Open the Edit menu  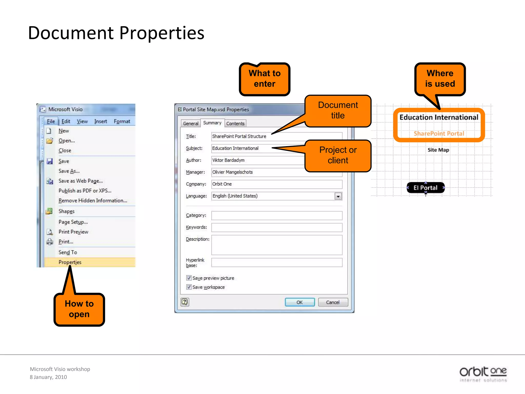[x=66, y=121]
